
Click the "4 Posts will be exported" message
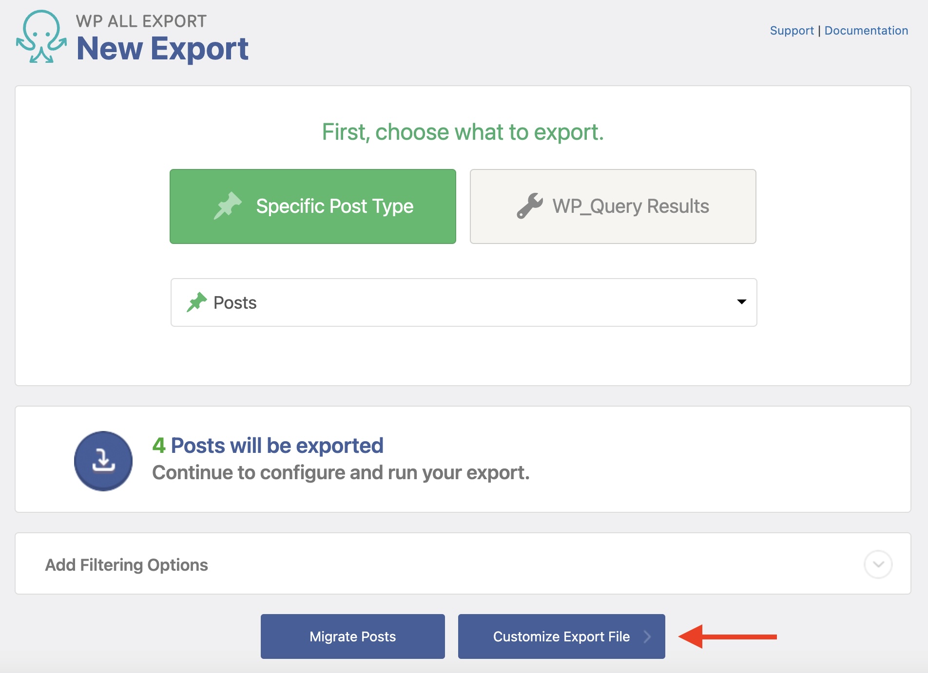pos(268,446)
